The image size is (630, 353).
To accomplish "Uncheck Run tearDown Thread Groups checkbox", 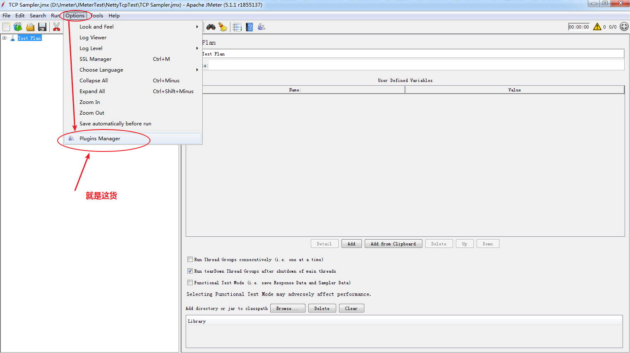I will (190, 271).
